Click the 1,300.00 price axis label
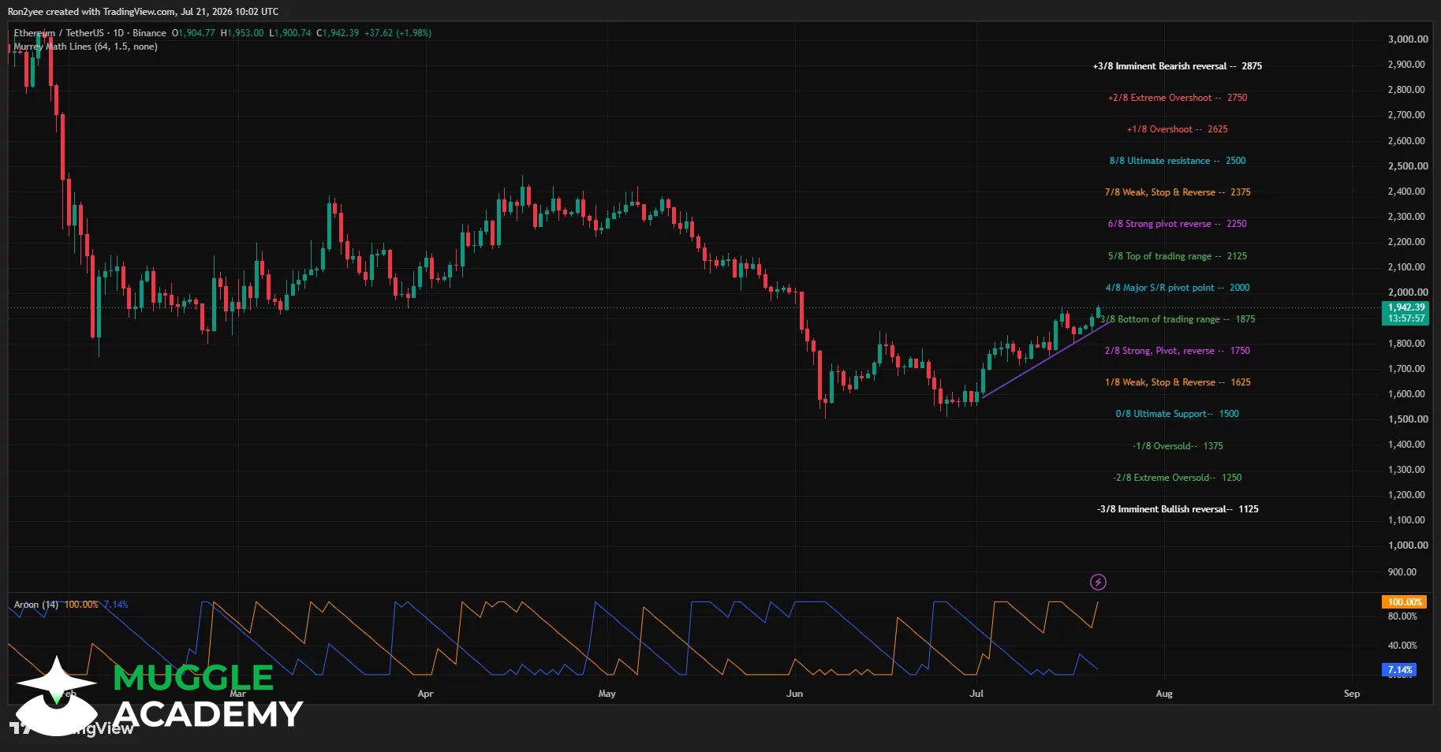Viewport: 1441px width, 752px height. pos(1408,469)
